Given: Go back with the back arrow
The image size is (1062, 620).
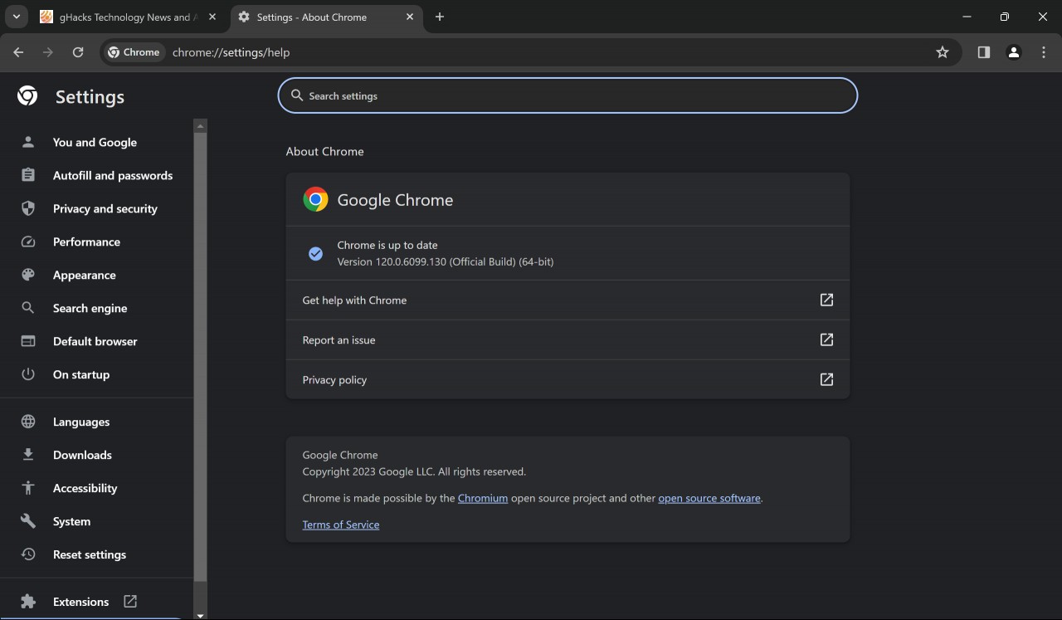Looking at the screenshot, I should tap(18, 52).
